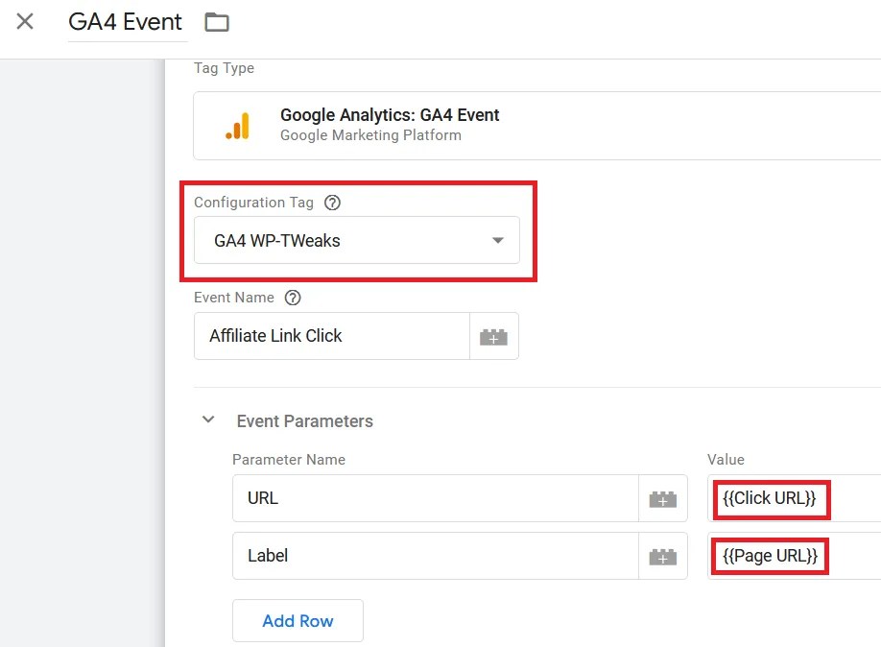Select the Event Parameters heading

(x=303, y=420)
